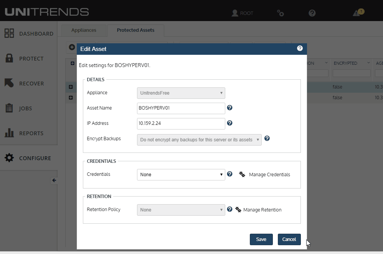This screenshot has width=383, height=254.
Task: Open the Dashboard icon in sidebar
Action: [x=9, y=33]
